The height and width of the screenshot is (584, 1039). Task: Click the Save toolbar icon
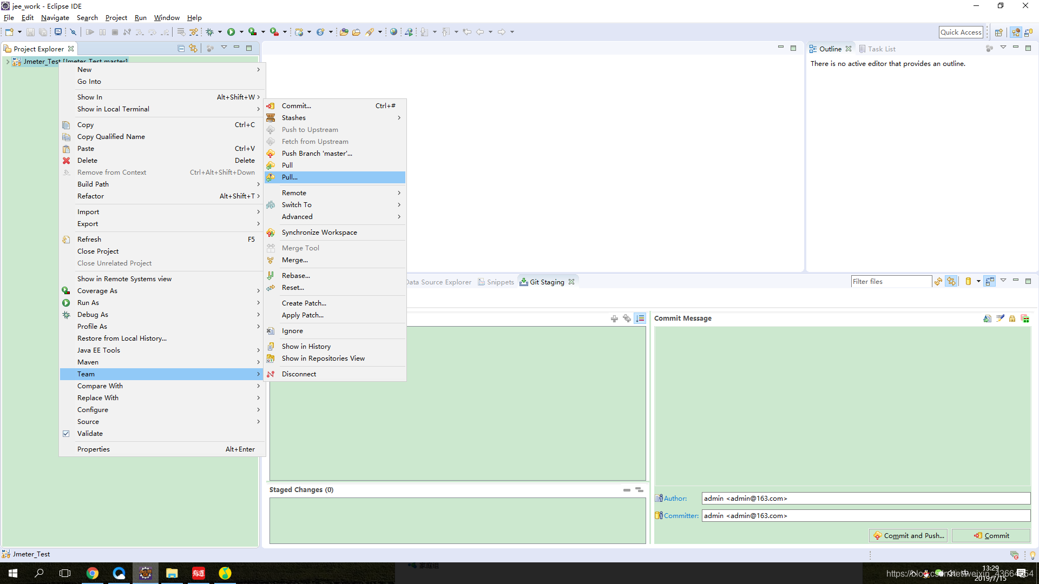point(30,32)
